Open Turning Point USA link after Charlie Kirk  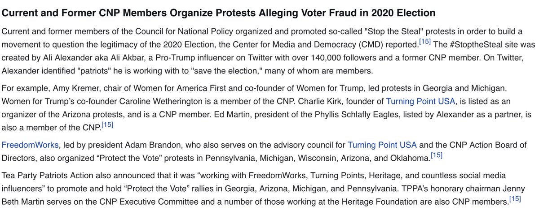[420, 102]
